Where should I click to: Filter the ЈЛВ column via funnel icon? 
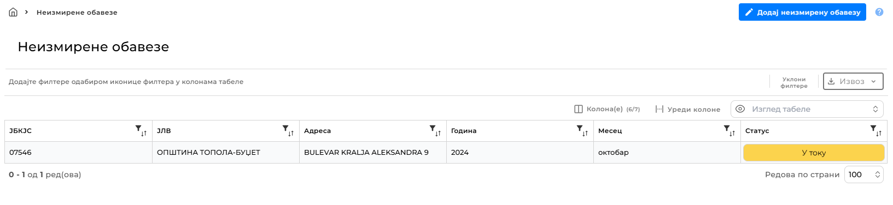coord(285,129)
